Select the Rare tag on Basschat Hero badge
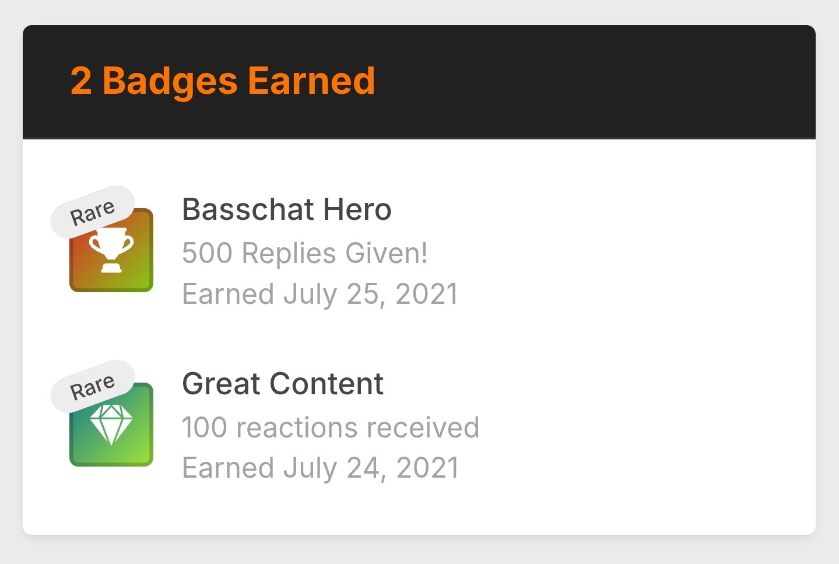 93,212
